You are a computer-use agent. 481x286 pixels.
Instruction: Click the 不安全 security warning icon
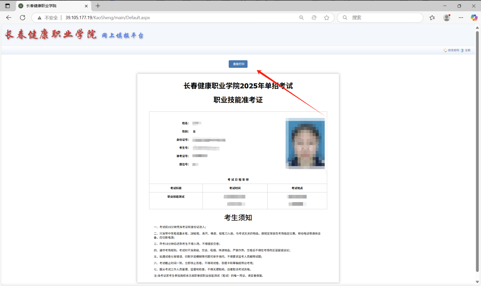[x=39, y=18]
